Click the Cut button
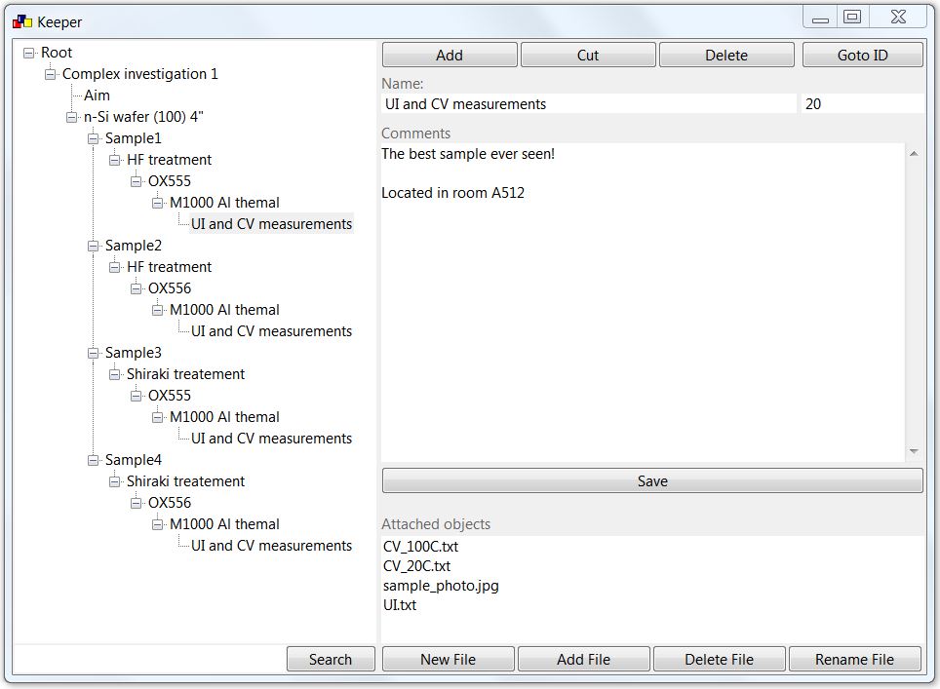This screenshot has width=940, height=689. (588, 56)
